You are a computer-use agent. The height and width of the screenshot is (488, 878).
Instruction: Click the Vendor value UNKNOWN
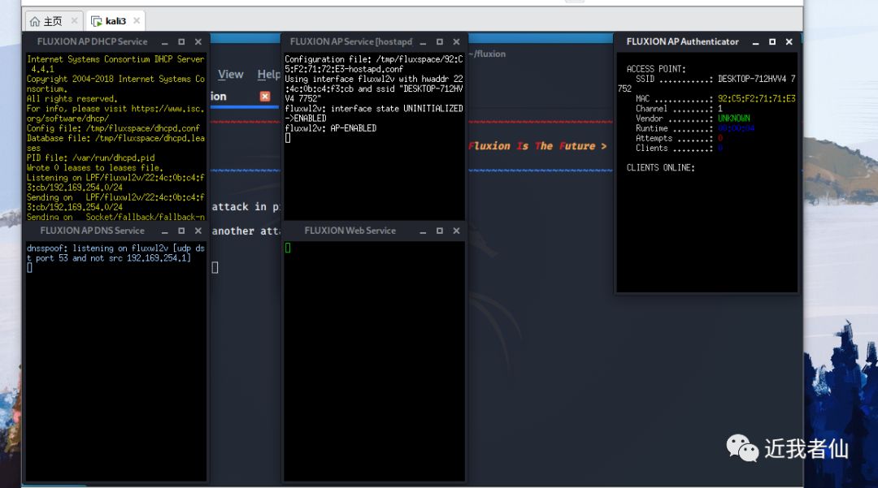(733, 119)
